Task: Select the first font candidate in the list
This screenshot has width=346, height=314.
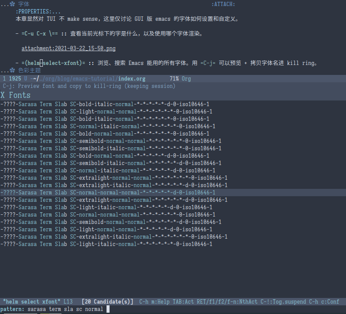Action: point(105,104)
